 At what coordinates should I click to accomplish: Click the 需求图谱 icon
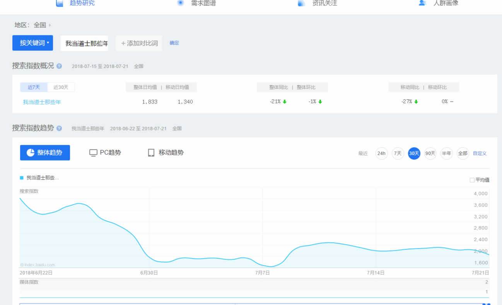(180, 3)
